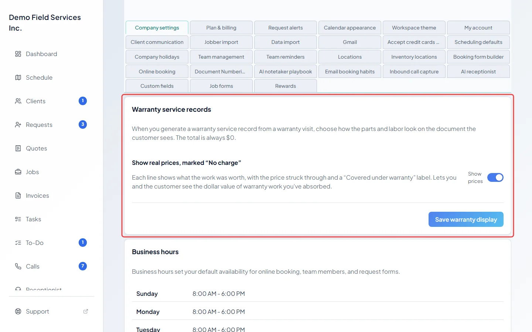Click the Clients people icon
This screenshot has width=532, height=332.
[x=18, y=101]
